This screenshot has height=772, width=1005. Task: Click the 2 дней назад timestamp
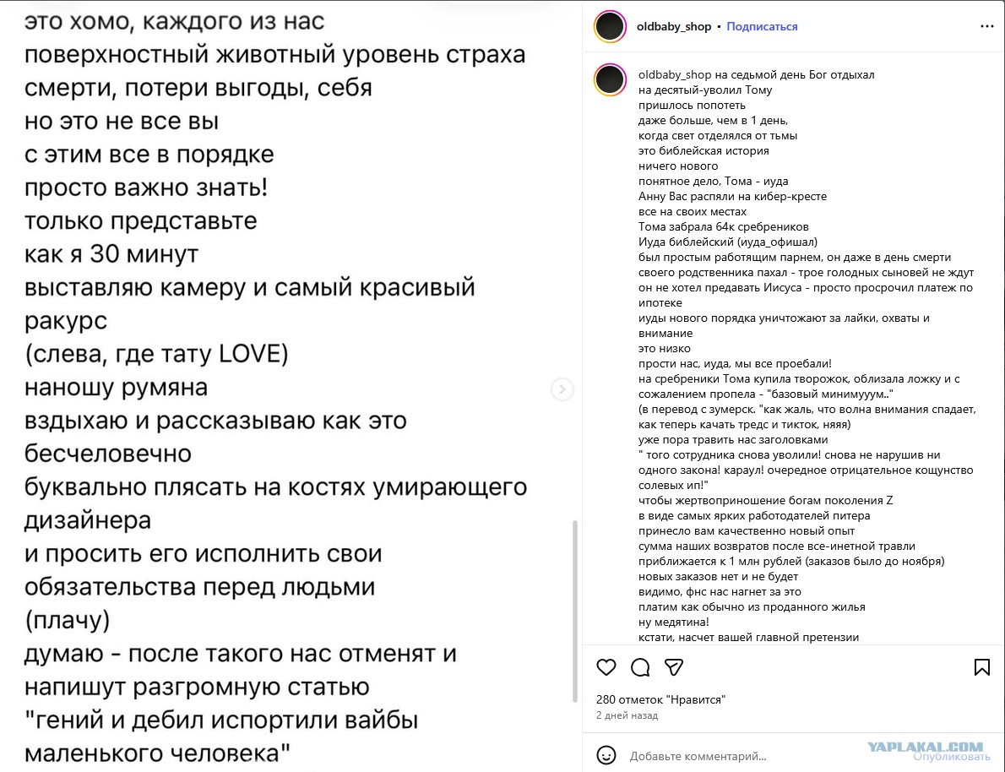tap(627, 715)
